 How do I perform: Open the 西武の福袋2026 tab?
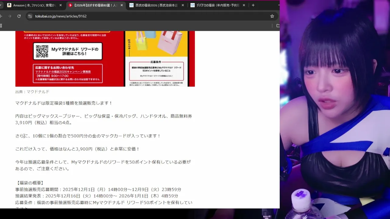pyautogui.click(x=157, y=5)
